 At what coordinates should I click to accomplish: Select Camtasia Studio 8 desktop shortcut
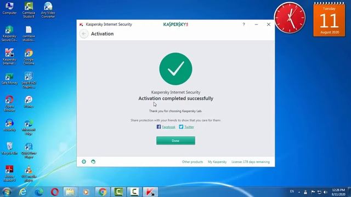pos(29,10)
